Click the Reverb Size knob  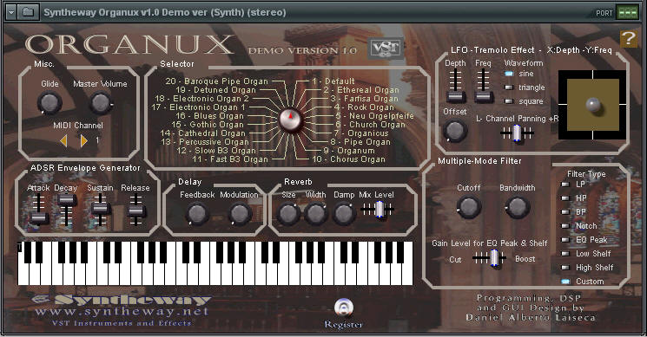coord(288,214)
